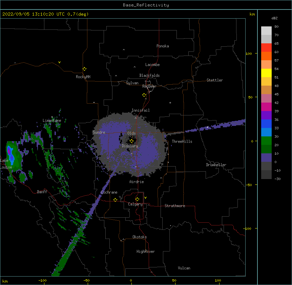The height and width of the screenshot is (285, 292).
Task: Click the light gray 80 dBZ legend swatch
Action: tap(266, 31)
